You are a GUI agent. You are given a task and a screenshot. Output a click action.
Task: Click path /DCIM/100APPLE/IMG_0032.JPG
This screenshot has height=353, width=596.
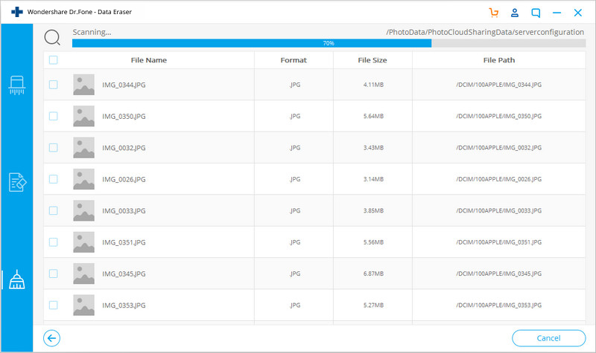498,147
